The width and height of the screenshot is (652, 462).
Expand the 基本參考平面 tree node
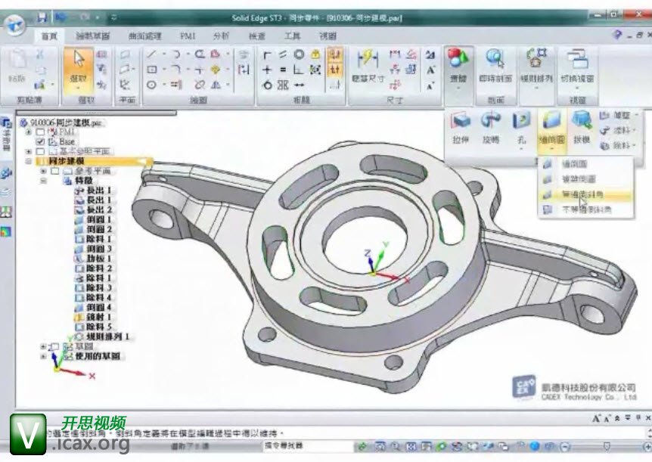point(29,151)
